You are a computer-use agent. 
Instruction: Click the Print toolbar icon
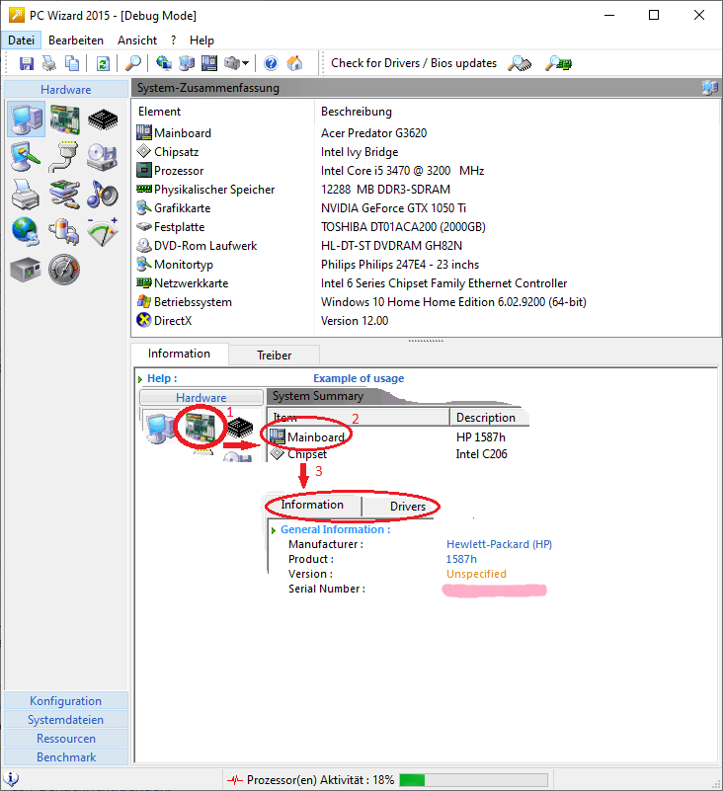point(49,63)
